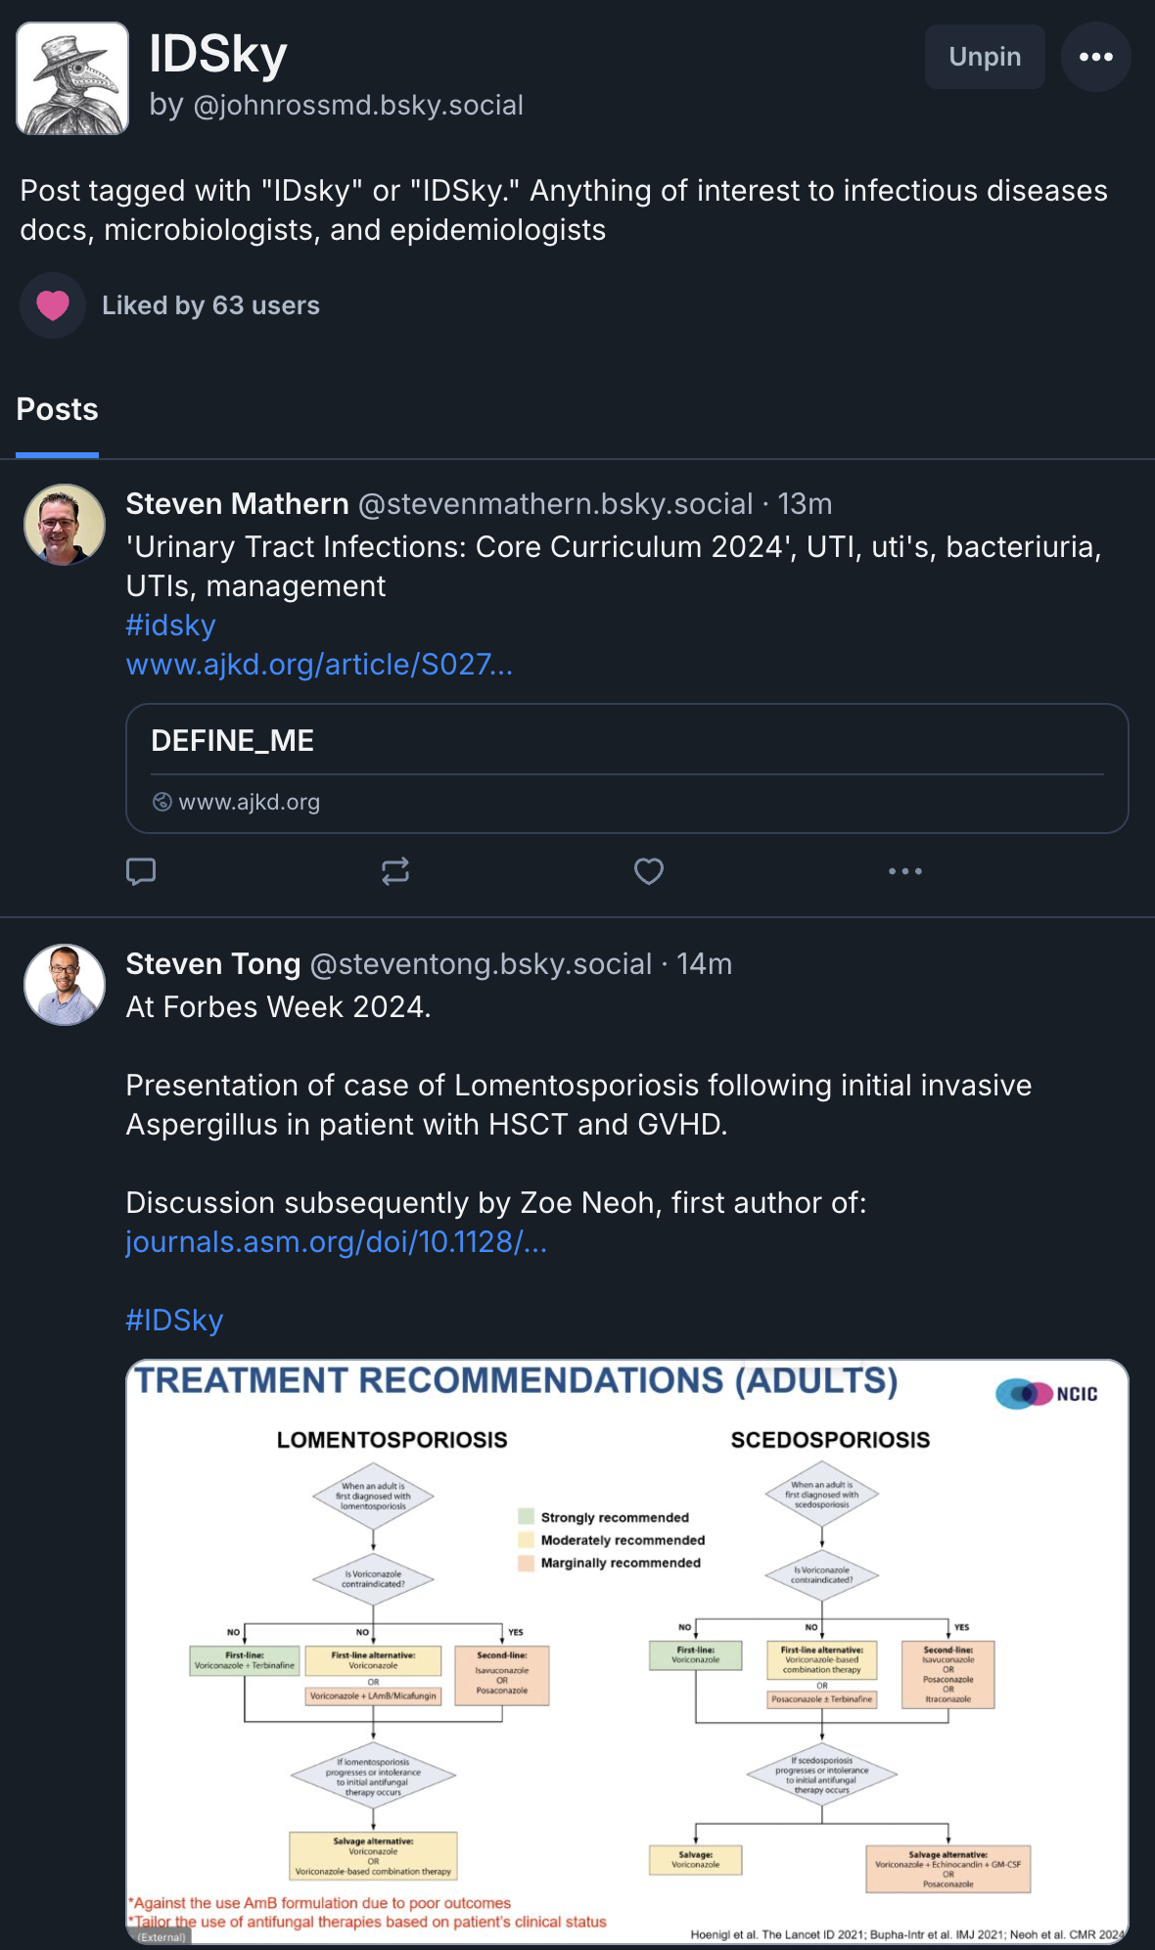View Steven Tong's profile avatar

click(65, 985)
